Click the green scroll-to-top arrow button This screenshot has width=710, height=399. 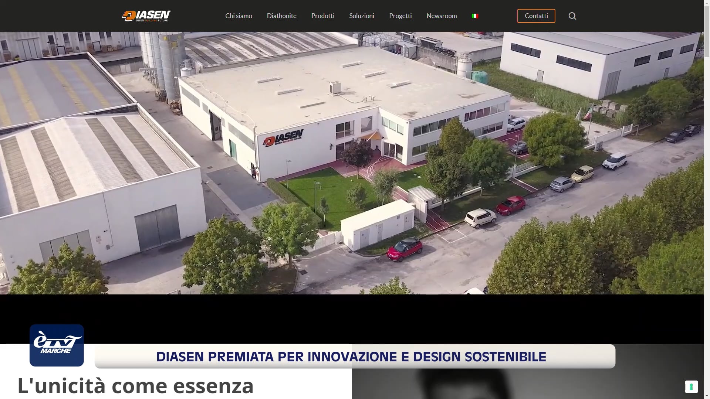click(691, 387)
